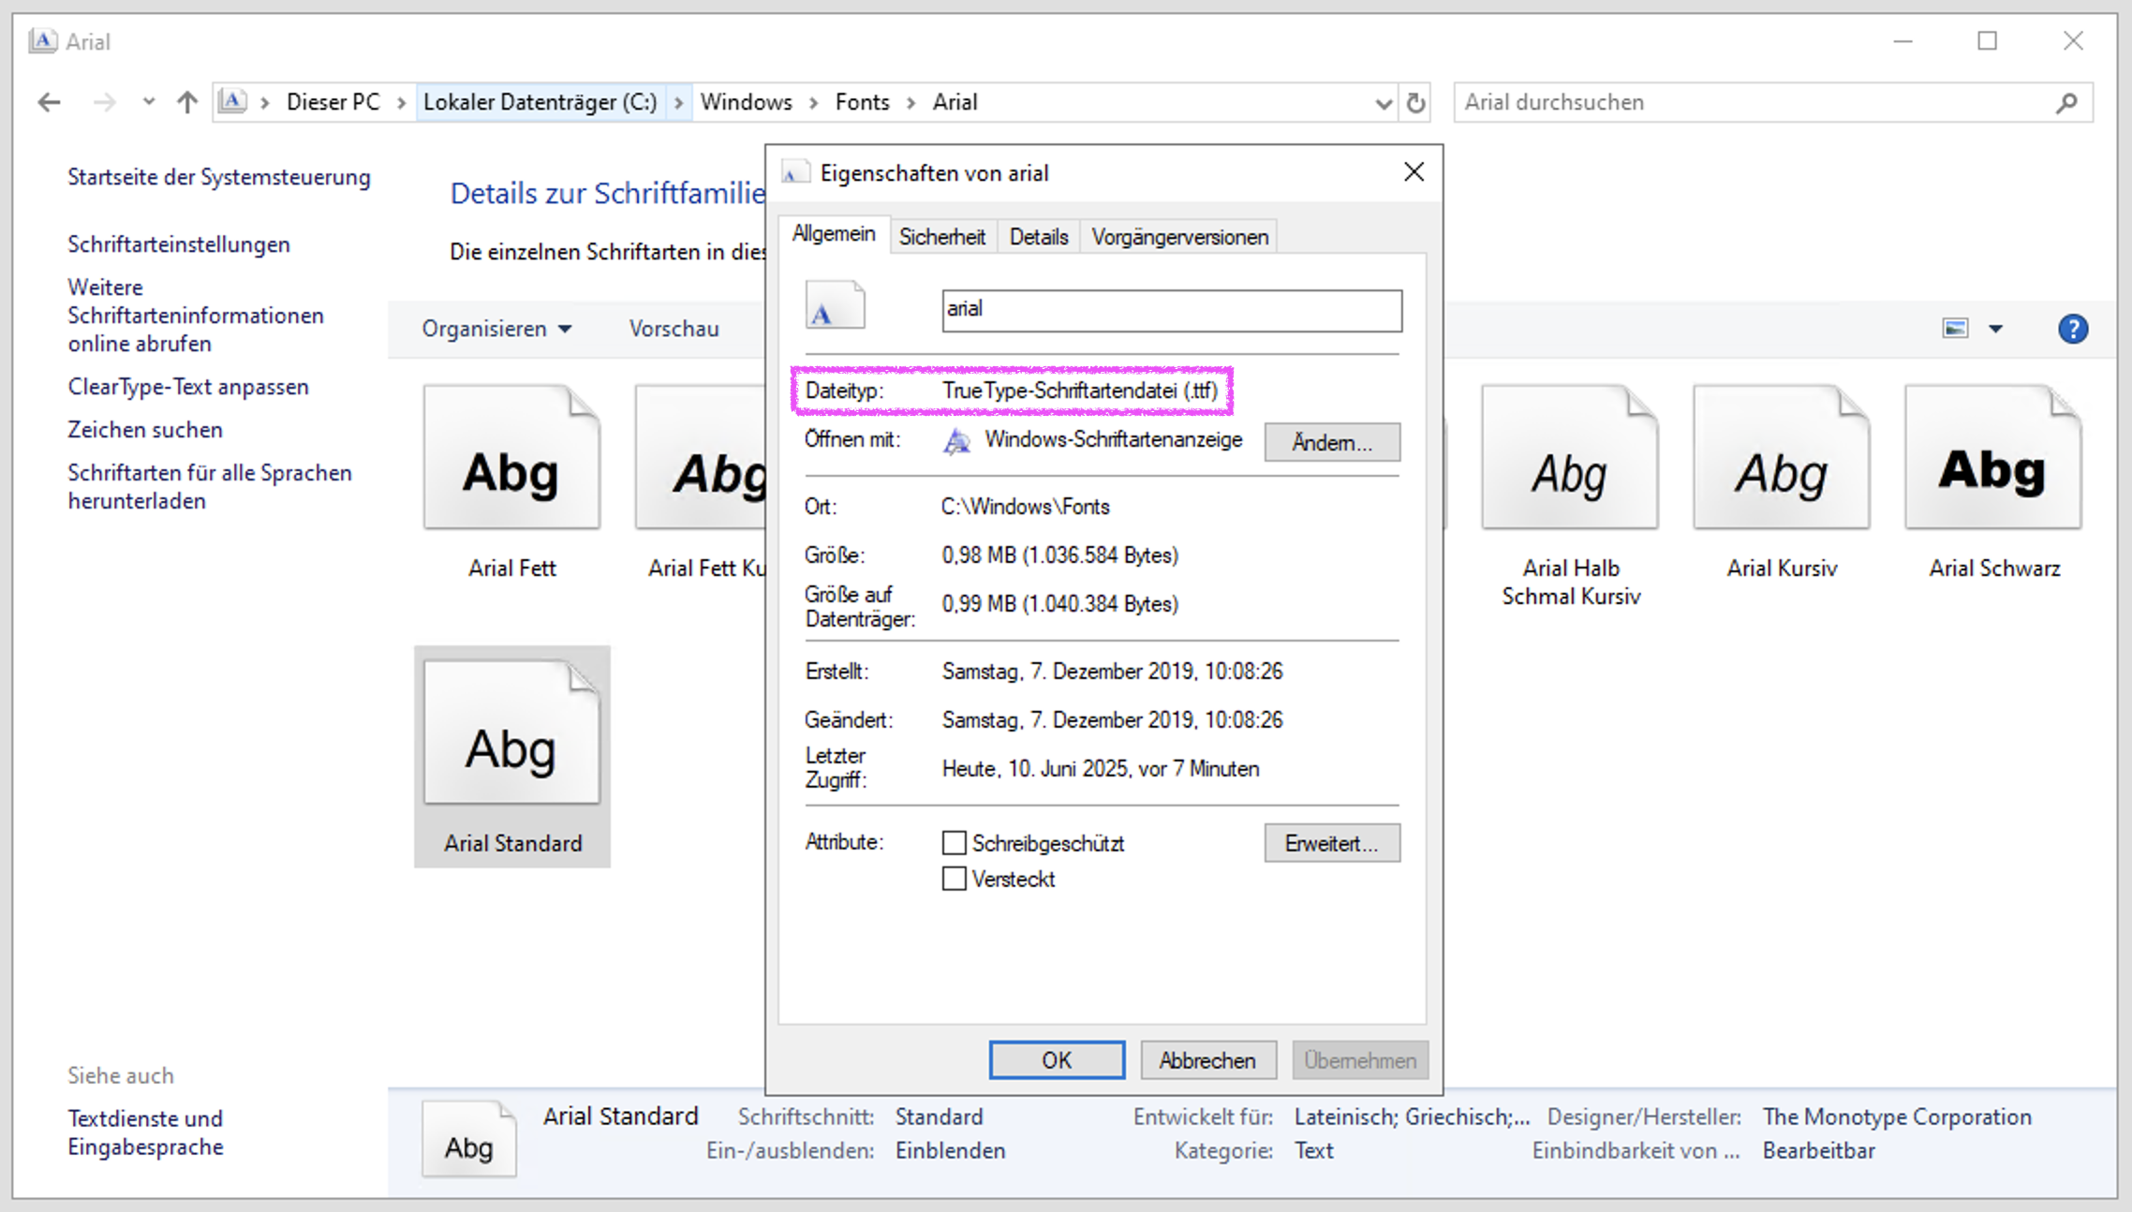This screenshot has height=1212, width=2132.
Task: Click TrueType-Schriftartendatei (.ttf) file type text
Action: point(1080,391)
